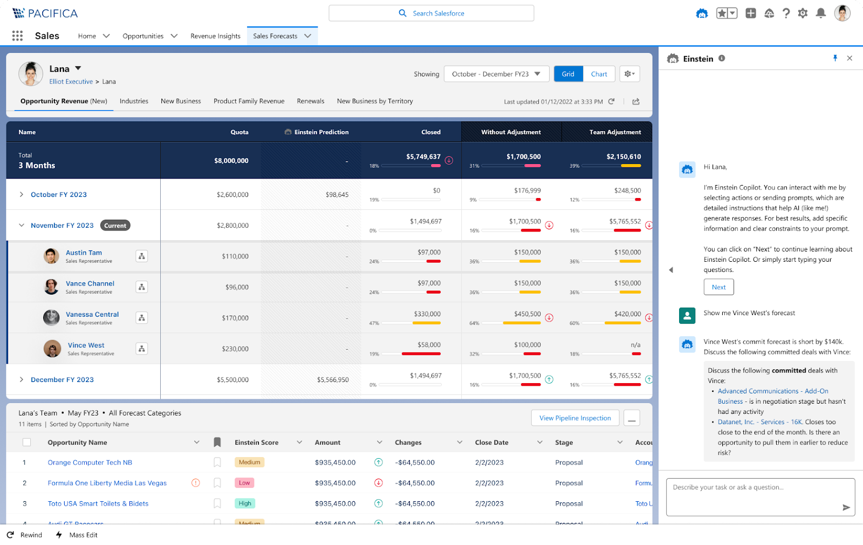Viewport: 863px width, 545px height.
Task: Bookmark Formula One Liberty Media row
Action: pos(217,483)
